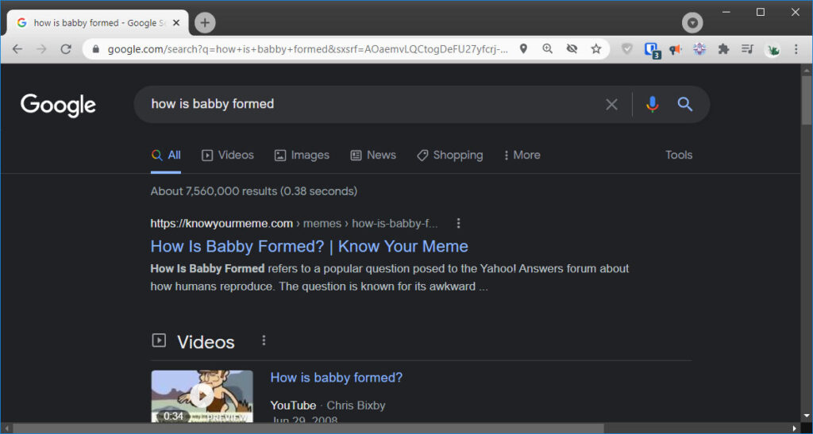This screenshot has height=434, width=813.
Task: Open the media controls playlist icon
Action: [x=747, y=49]
